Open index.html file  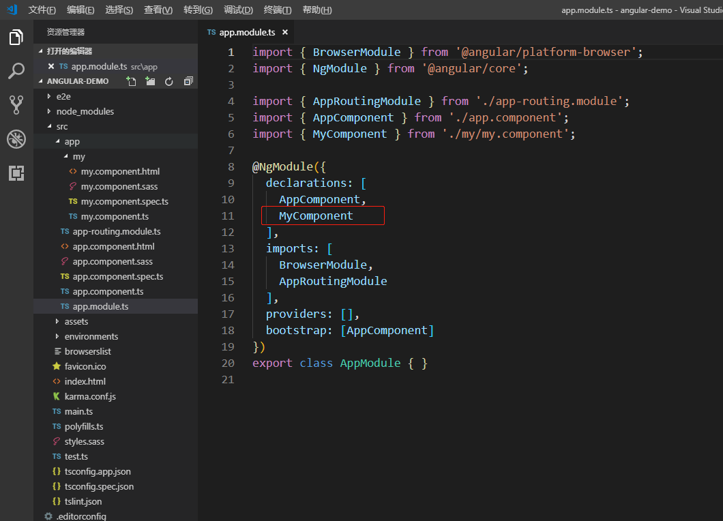tap(116, 381)
